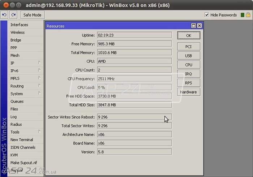Viewport: 253px width, 177px height.
Task: Click the Total Memory field 1010.6 MiB
Action: click(x=134, y=52)
